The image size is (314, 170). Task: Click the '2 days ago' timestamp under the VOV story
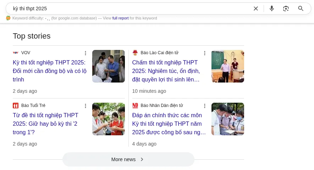click(25, 91)
